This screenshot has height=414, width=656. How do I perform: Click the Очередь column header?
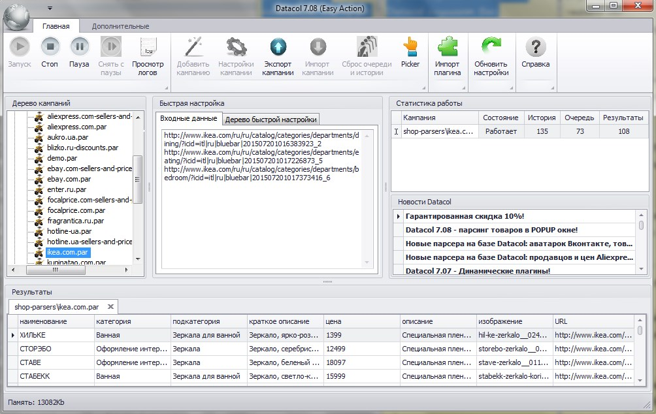click(x=579, y=118)
